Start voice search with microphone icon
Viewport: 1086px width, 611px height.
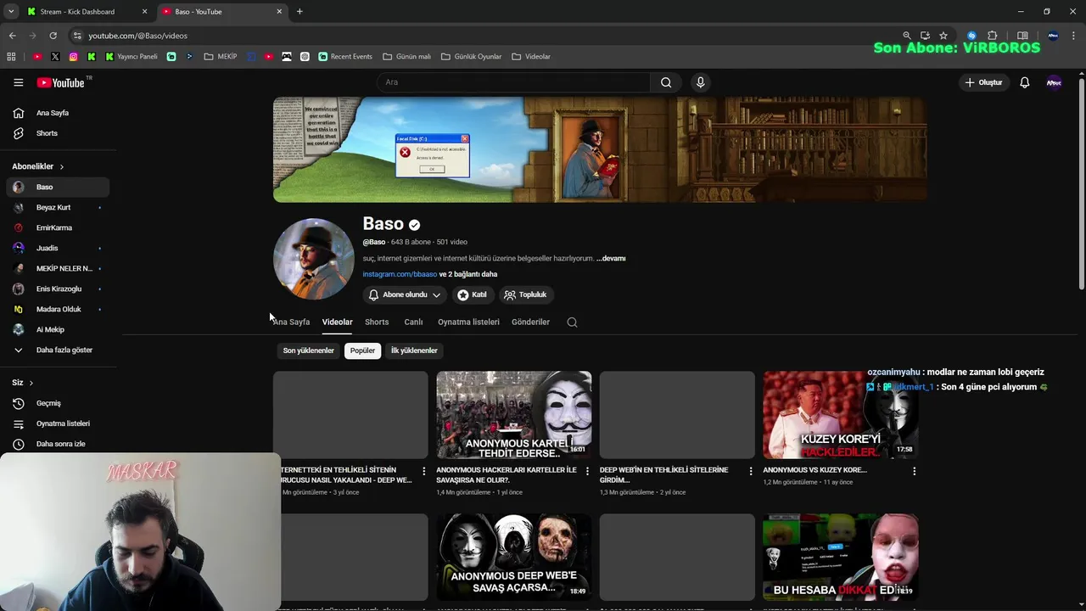coord(700,82)
